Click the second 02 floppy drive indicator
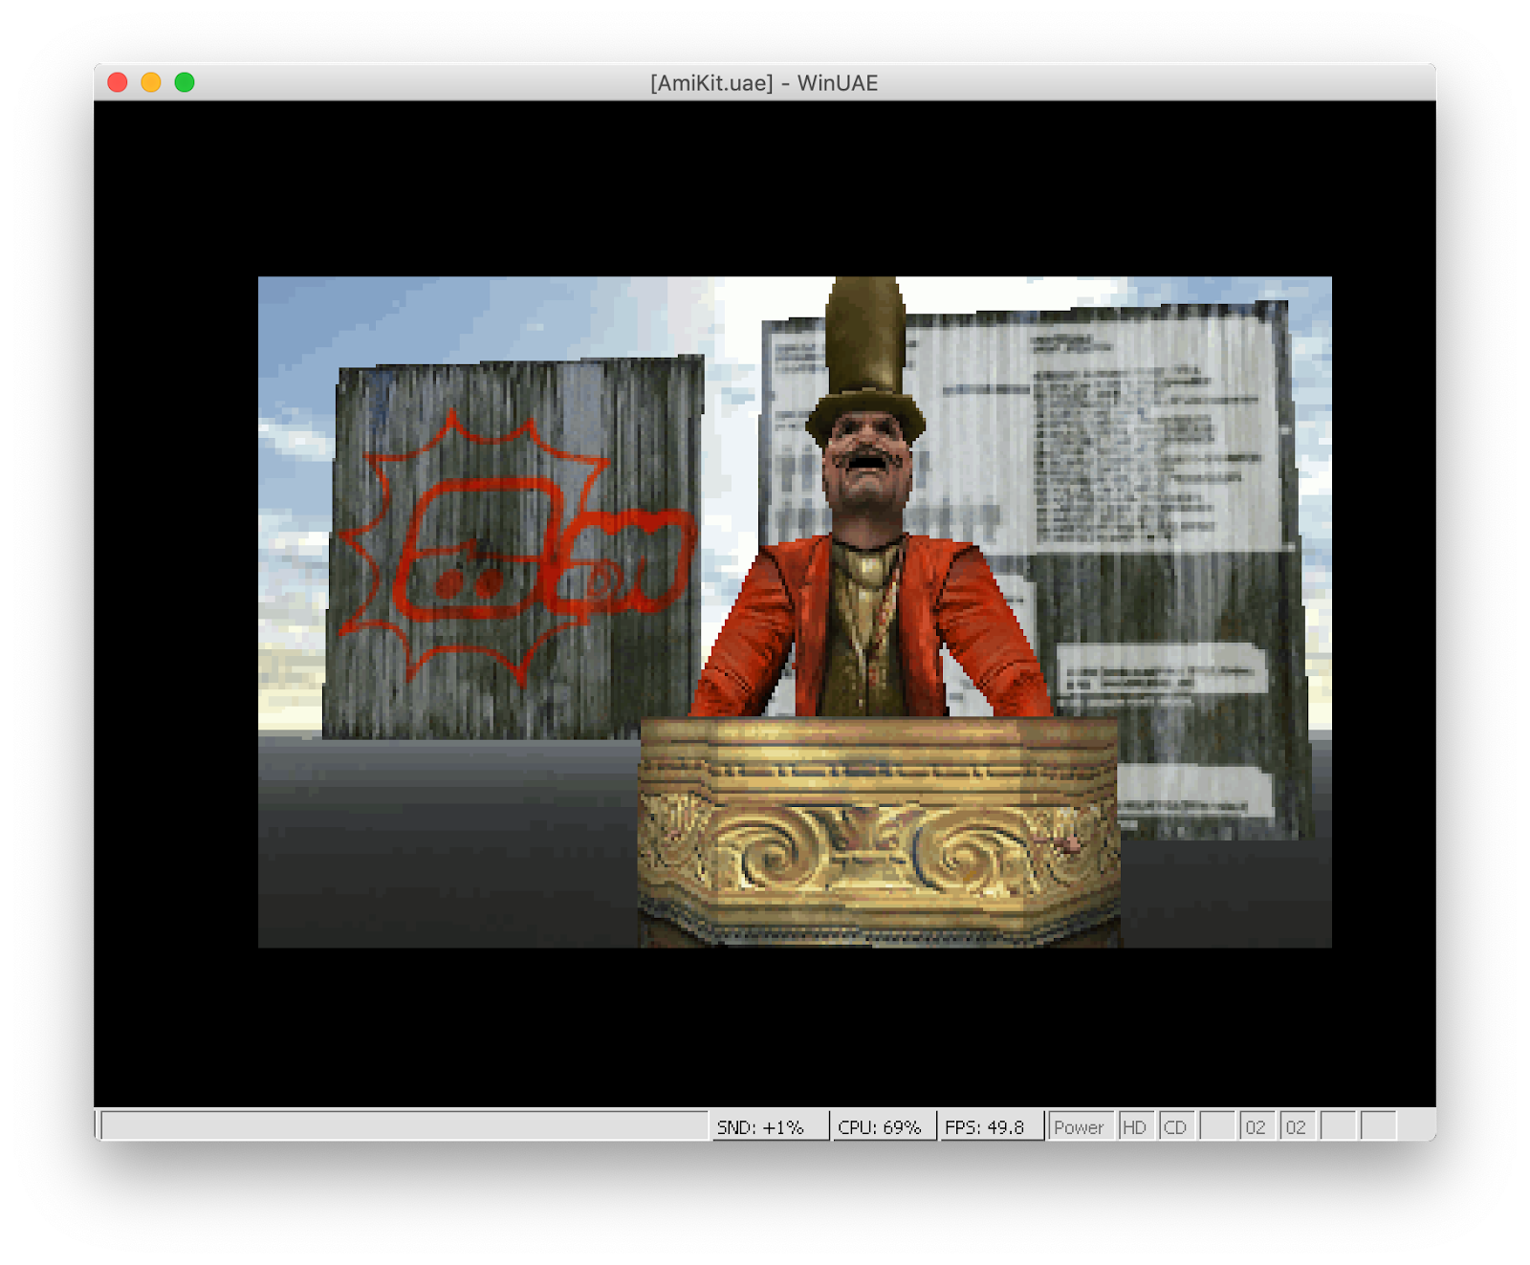The height and width of the screenshot is (1265, 1530). [1297, 1126]
